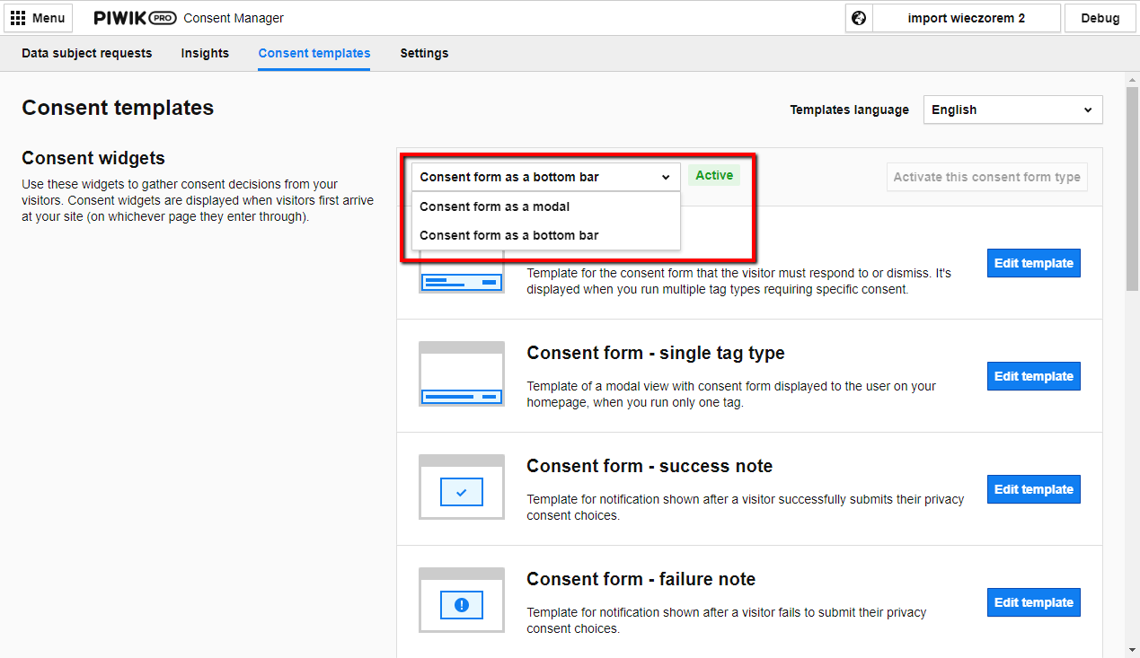Open the site selector "import wieczorem 2"
This screenshot has width=1140, height=658.
(x=966, y=18)
